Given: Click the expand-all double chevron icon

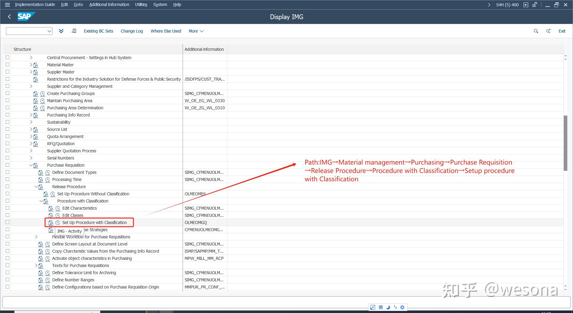Looking at the screenshot, I should pyautogui.click(x=61, y=31).
